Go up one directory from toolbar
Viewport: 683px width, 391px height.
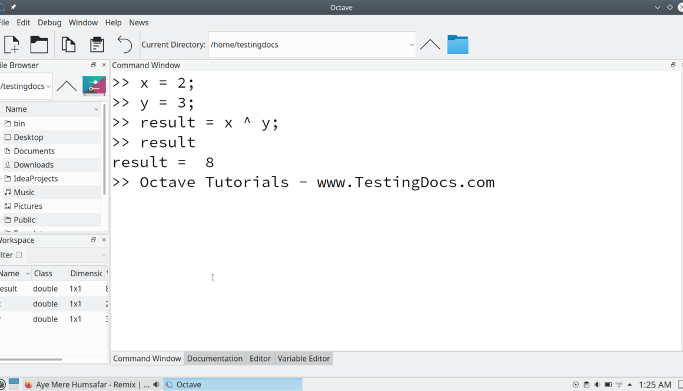(x=430, y=44)
